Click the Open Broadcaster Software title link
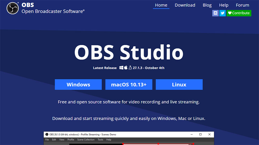Viewport: 259px width, 145px height. (x=53, y=11)
